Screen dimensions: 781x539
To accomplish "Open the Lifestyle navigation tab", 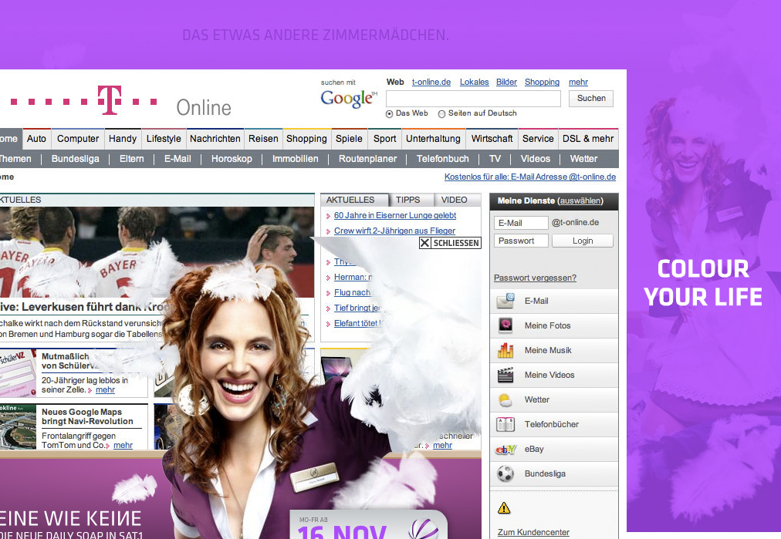I will pos(164,139).
